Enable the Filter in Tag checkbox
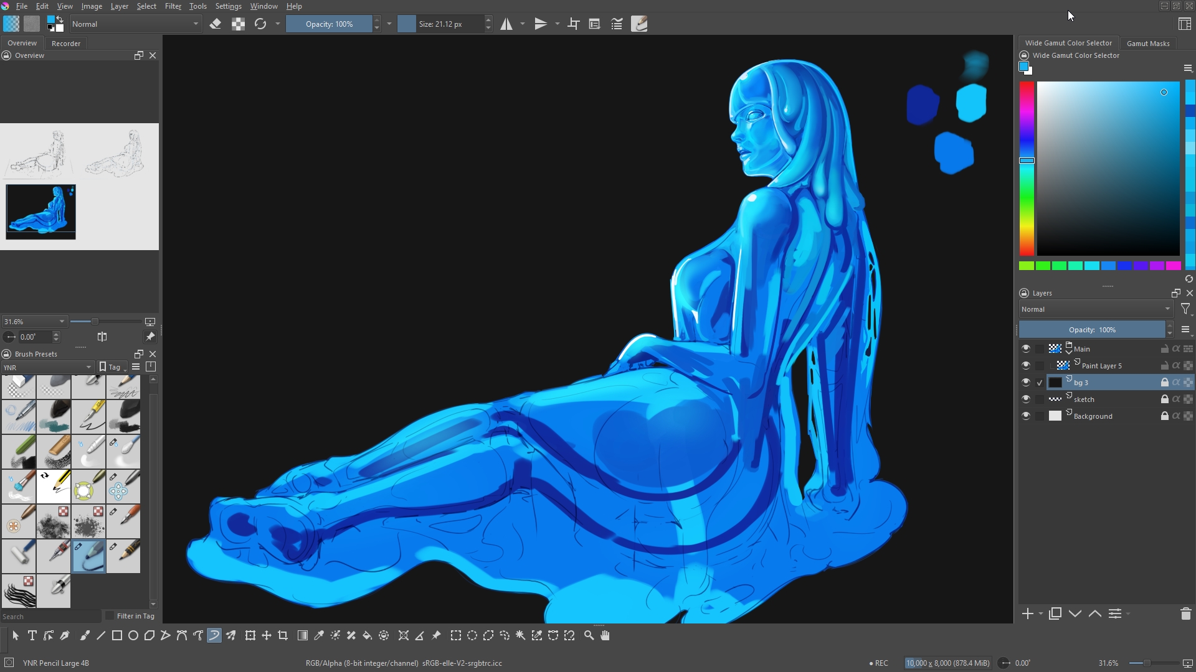This screenshot has width=1196, height=672. 110,616
